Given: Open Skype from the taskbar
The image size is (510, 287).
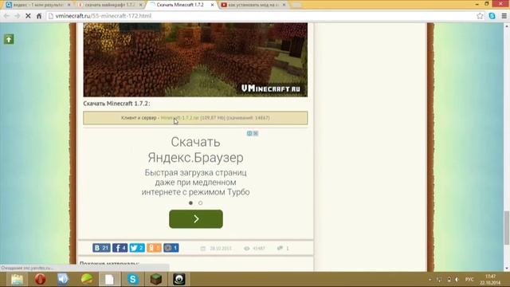Looking at the screenshot, I should tap(133, 279).
